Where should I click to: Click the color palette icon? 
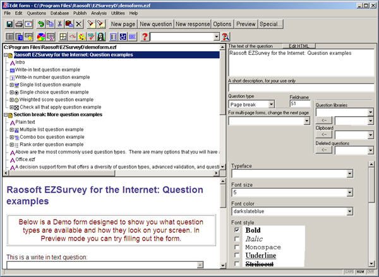coord(82,37)
